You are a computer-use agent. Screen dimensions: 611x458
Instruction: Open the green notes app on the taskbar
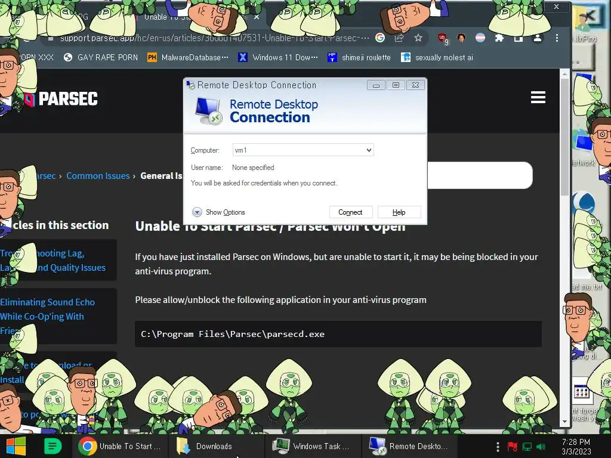click(53, 446)
